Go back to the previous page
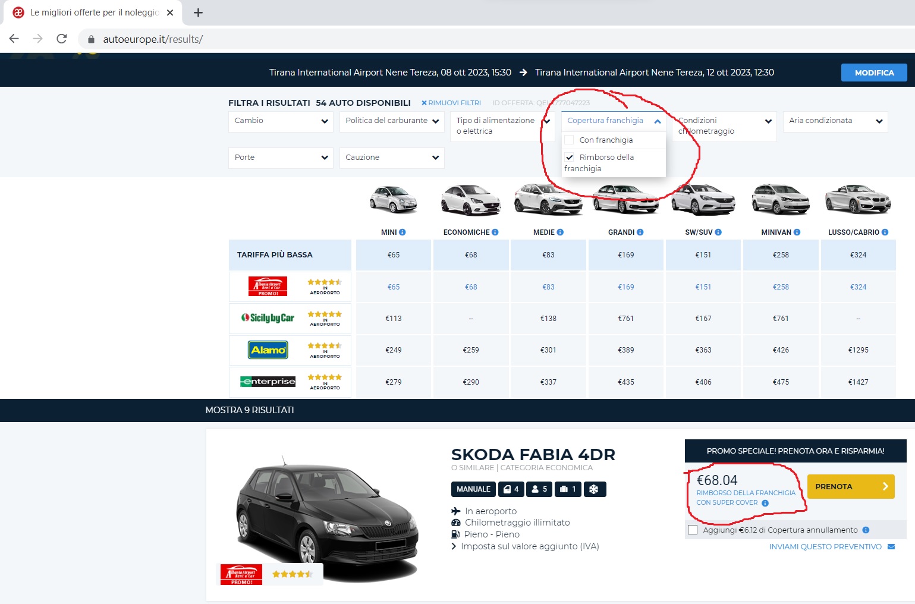Viewport: 915px width, 604px height. tap(14, 39)
